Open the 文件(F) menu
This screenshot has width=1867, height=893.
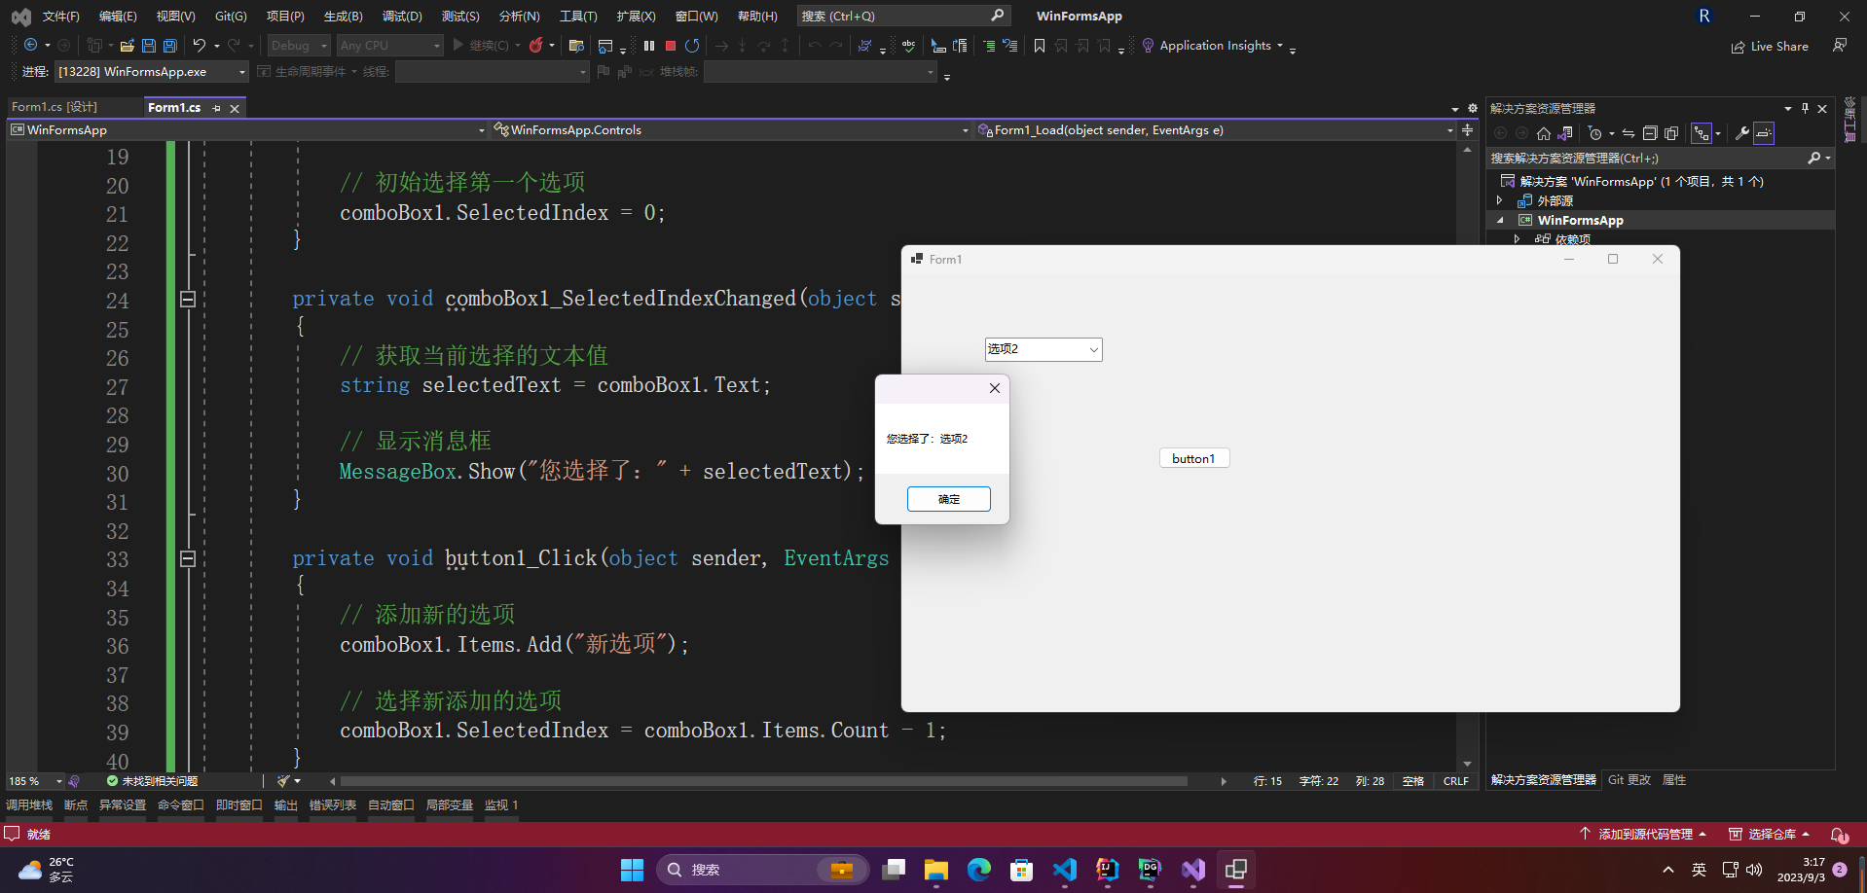(61, 16)
